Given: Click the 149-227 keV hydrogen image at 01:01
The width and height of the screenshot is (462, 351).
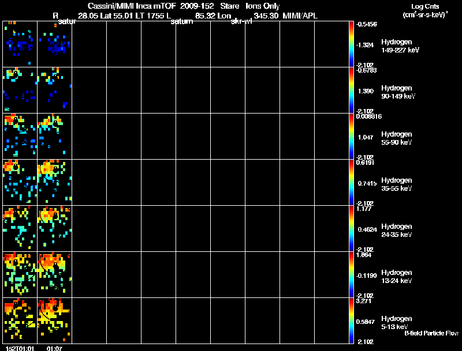Looking at the screenshot, I should coord(20,44).
